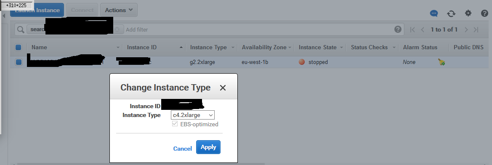Deselect the stopped instance row checkbox
Screen dimensions: 492x165
point(19,62)
